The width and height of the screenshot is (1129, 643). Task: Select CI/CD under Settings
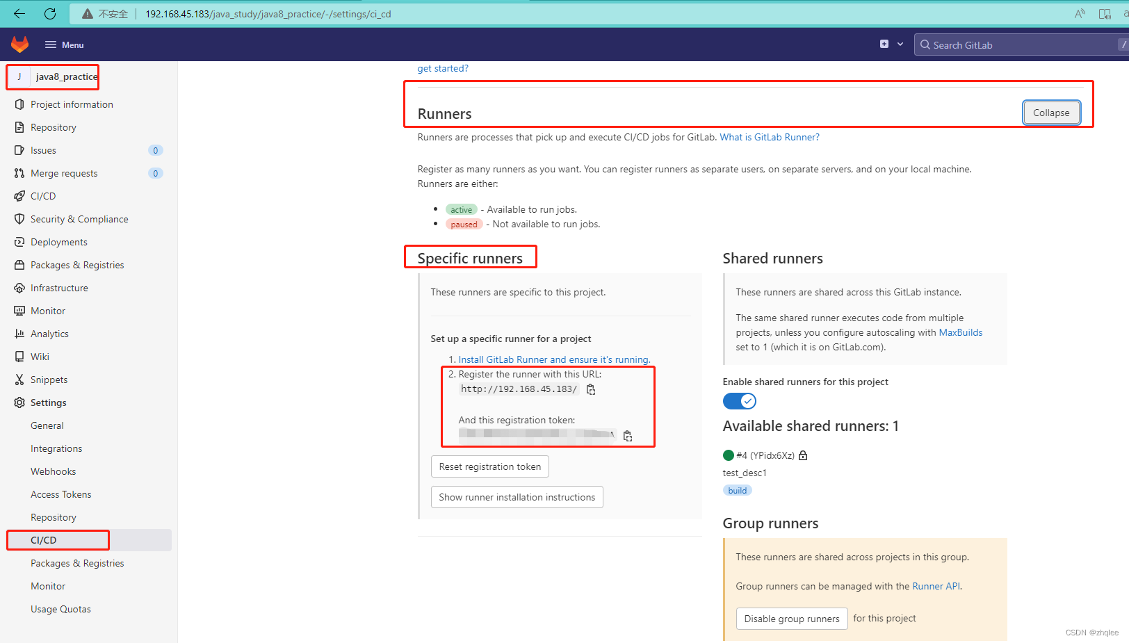click(88, 540)
